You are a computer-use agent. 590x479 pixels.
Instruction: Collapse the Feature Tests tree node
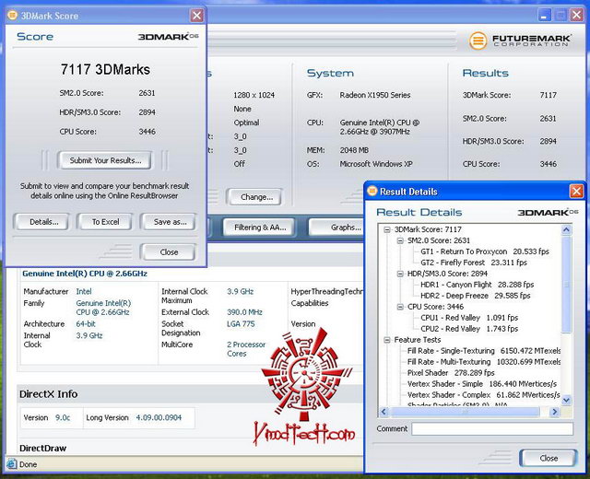pyautogui.click(x=386, y=340)
